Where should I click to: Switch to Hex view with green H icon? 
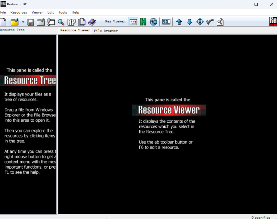pos(143,22)
